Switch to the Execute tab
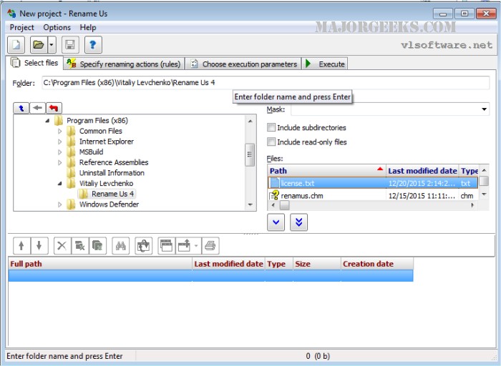 click(325, 64)
